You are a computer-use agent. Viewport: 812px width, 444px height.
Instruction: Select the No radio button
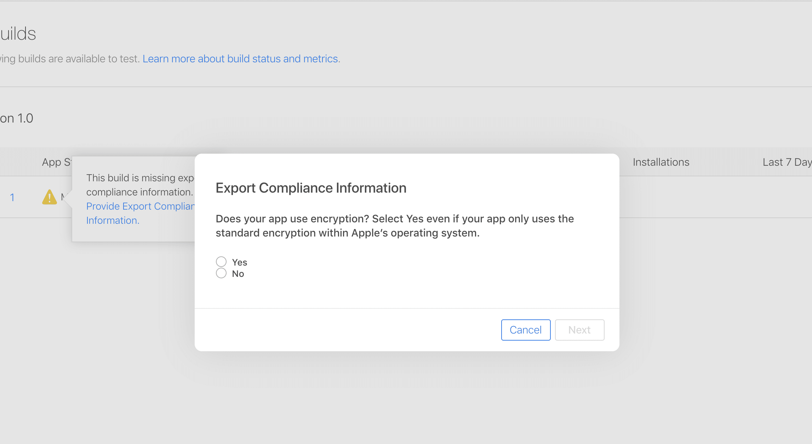[x=221, y=273]
